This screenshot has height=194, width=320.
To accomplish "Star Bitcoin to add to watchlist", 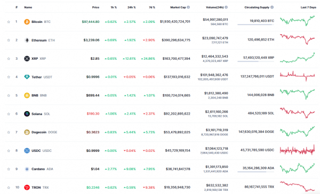I will 9,22.
